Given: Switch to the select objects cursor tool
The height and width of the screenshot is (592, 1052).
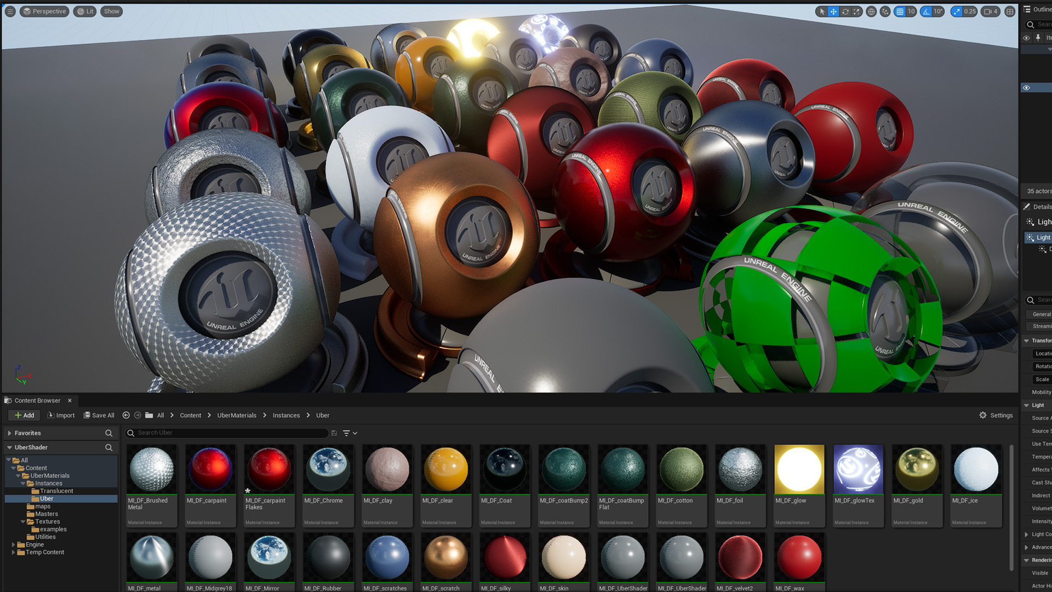Looking at the screenshot, I should tap(822, 12).
